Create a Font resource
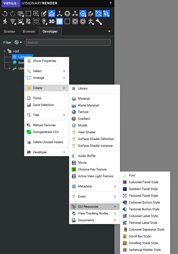178x254 pixels. point(145,175)
